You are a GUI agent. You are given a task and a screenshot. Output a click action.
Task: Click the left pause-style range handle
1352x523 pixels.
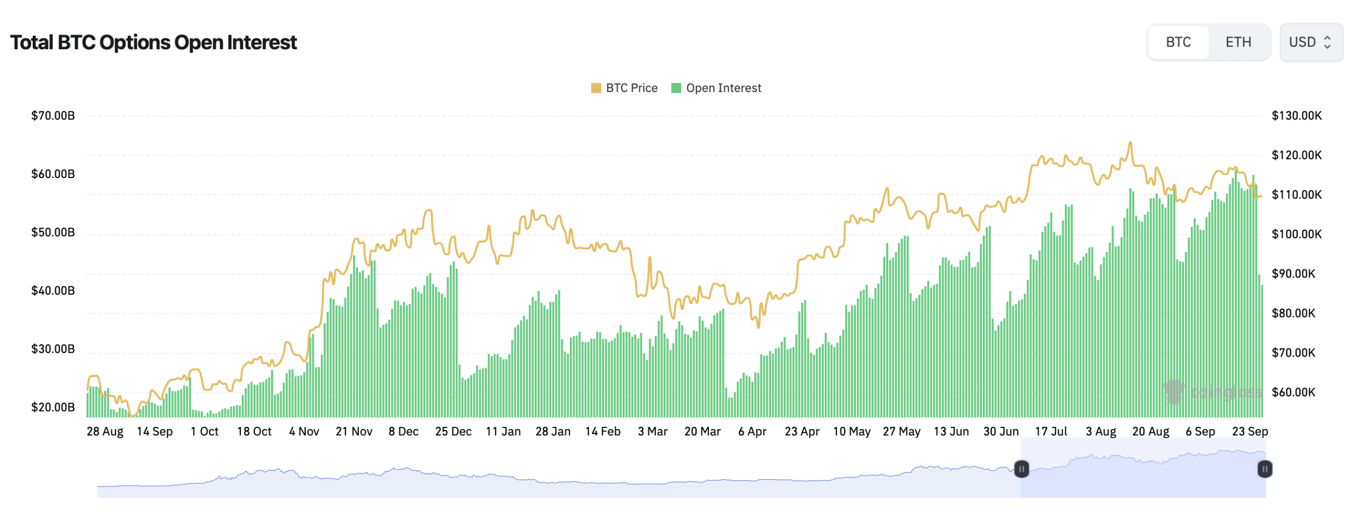click(x=1022, y=468)
